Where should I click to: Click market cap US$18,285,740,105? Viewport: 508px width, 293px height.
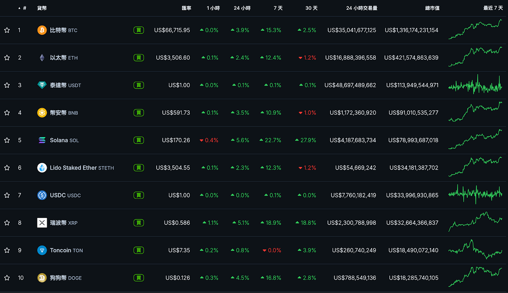413,278
